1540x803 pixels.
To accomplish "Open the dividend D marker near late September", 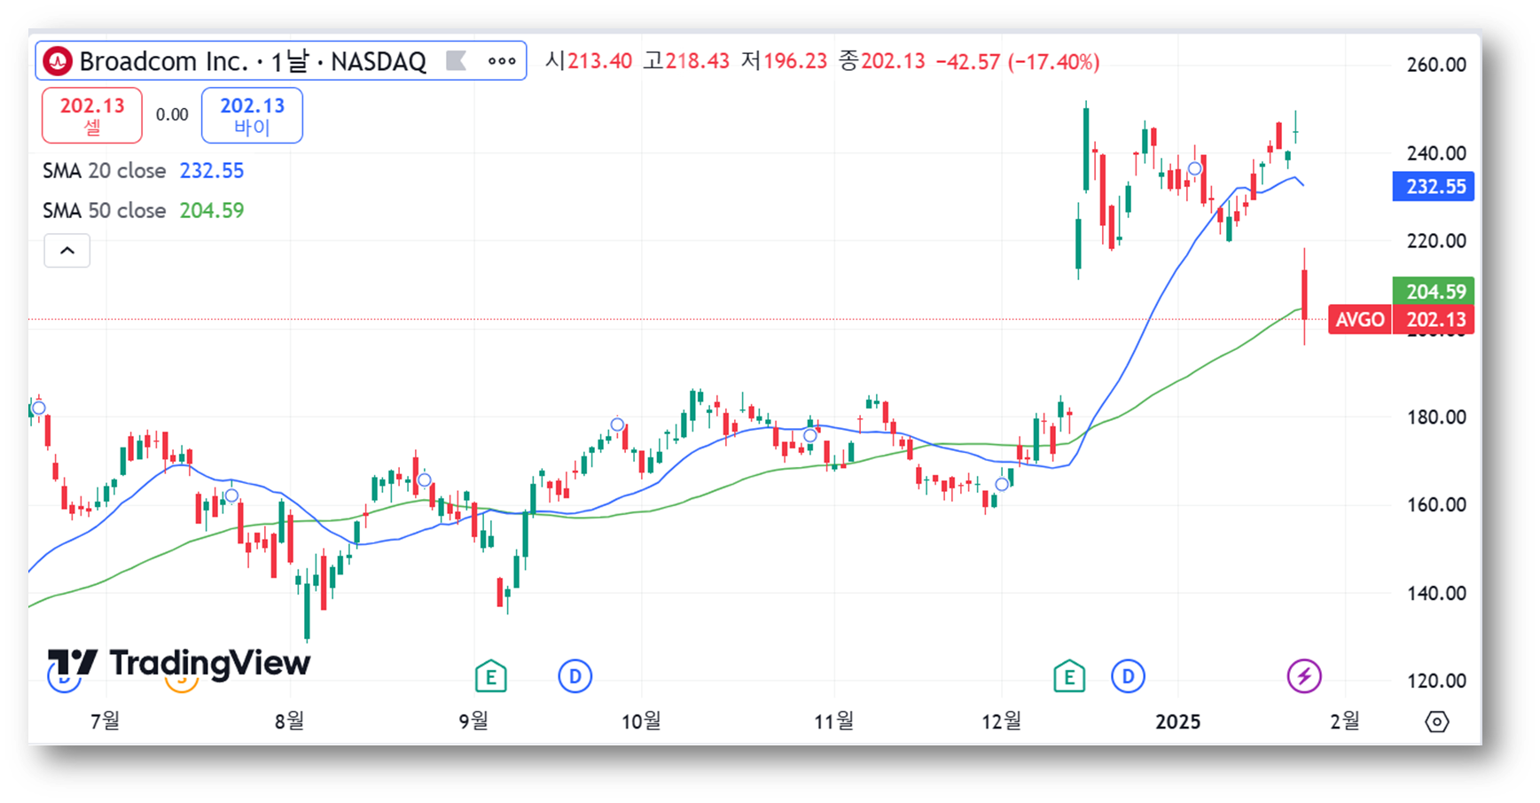I will pyautogui.click(x=575, y=677).
